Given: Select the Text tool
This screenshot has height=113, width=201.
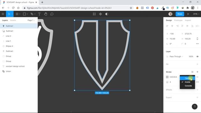Looking at the screenshot, I should point(39,14).
